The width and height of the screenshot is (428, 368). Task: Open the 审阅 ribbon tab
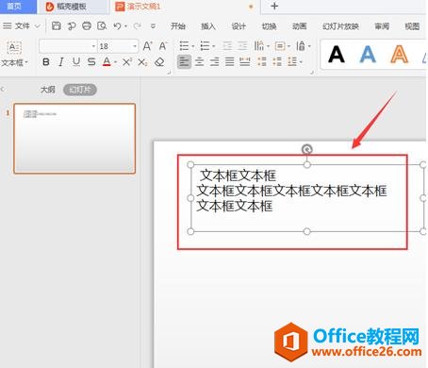(382, 26)
